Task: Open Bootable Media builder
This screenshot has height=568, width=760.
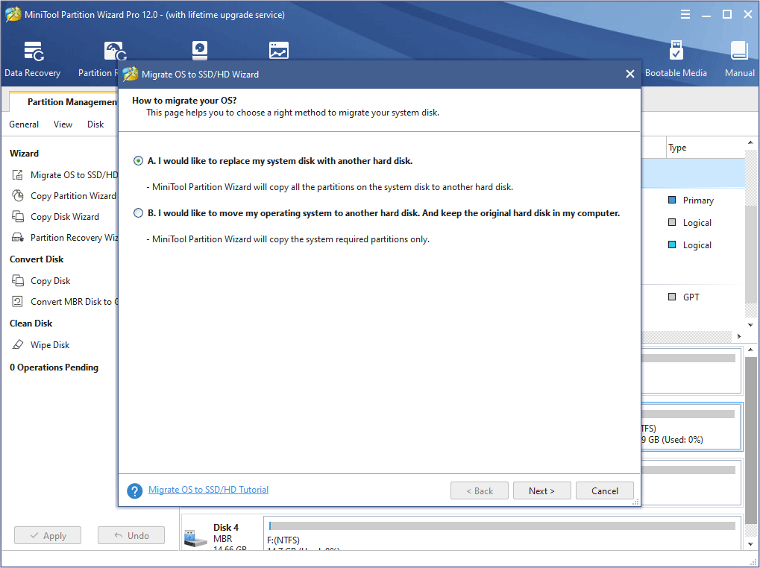Action: pyautogui.click(x=676, y=60)
